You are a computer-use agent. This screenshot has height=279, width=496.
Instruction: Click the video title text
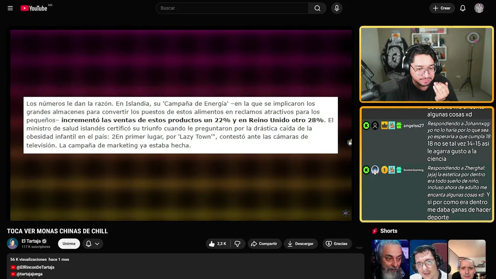pyautogui.click(x=57, y=231)
